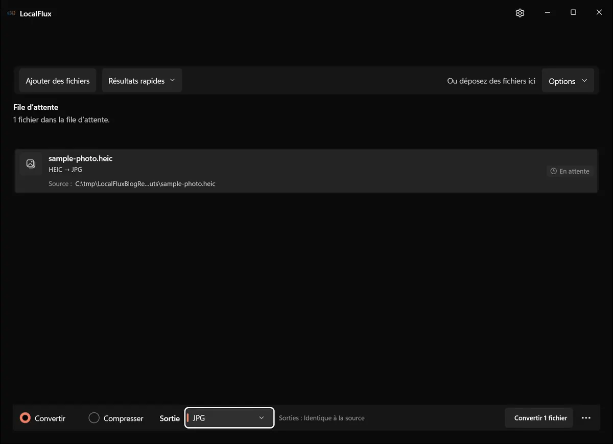Click the chevron arrow in the JPG format box
Screen dimensions: 613x444
262,418
